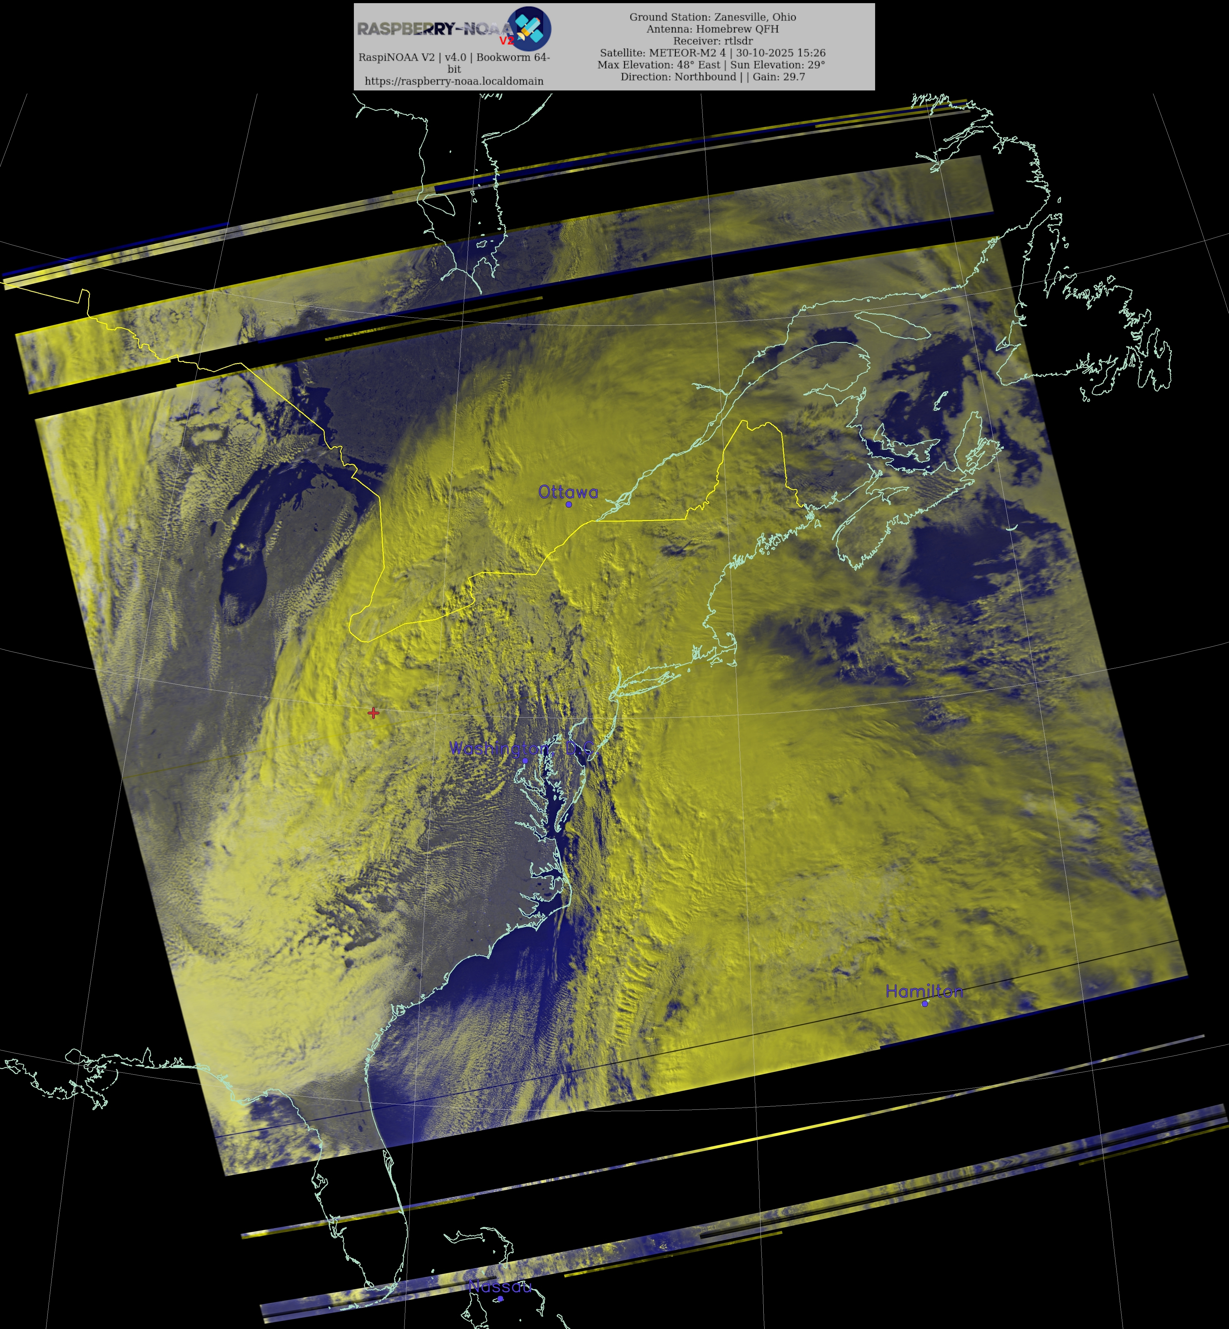This screenshot has width=1229, height=1329.
Task: Click the Nassau city dot marker
Action: 500,1299
